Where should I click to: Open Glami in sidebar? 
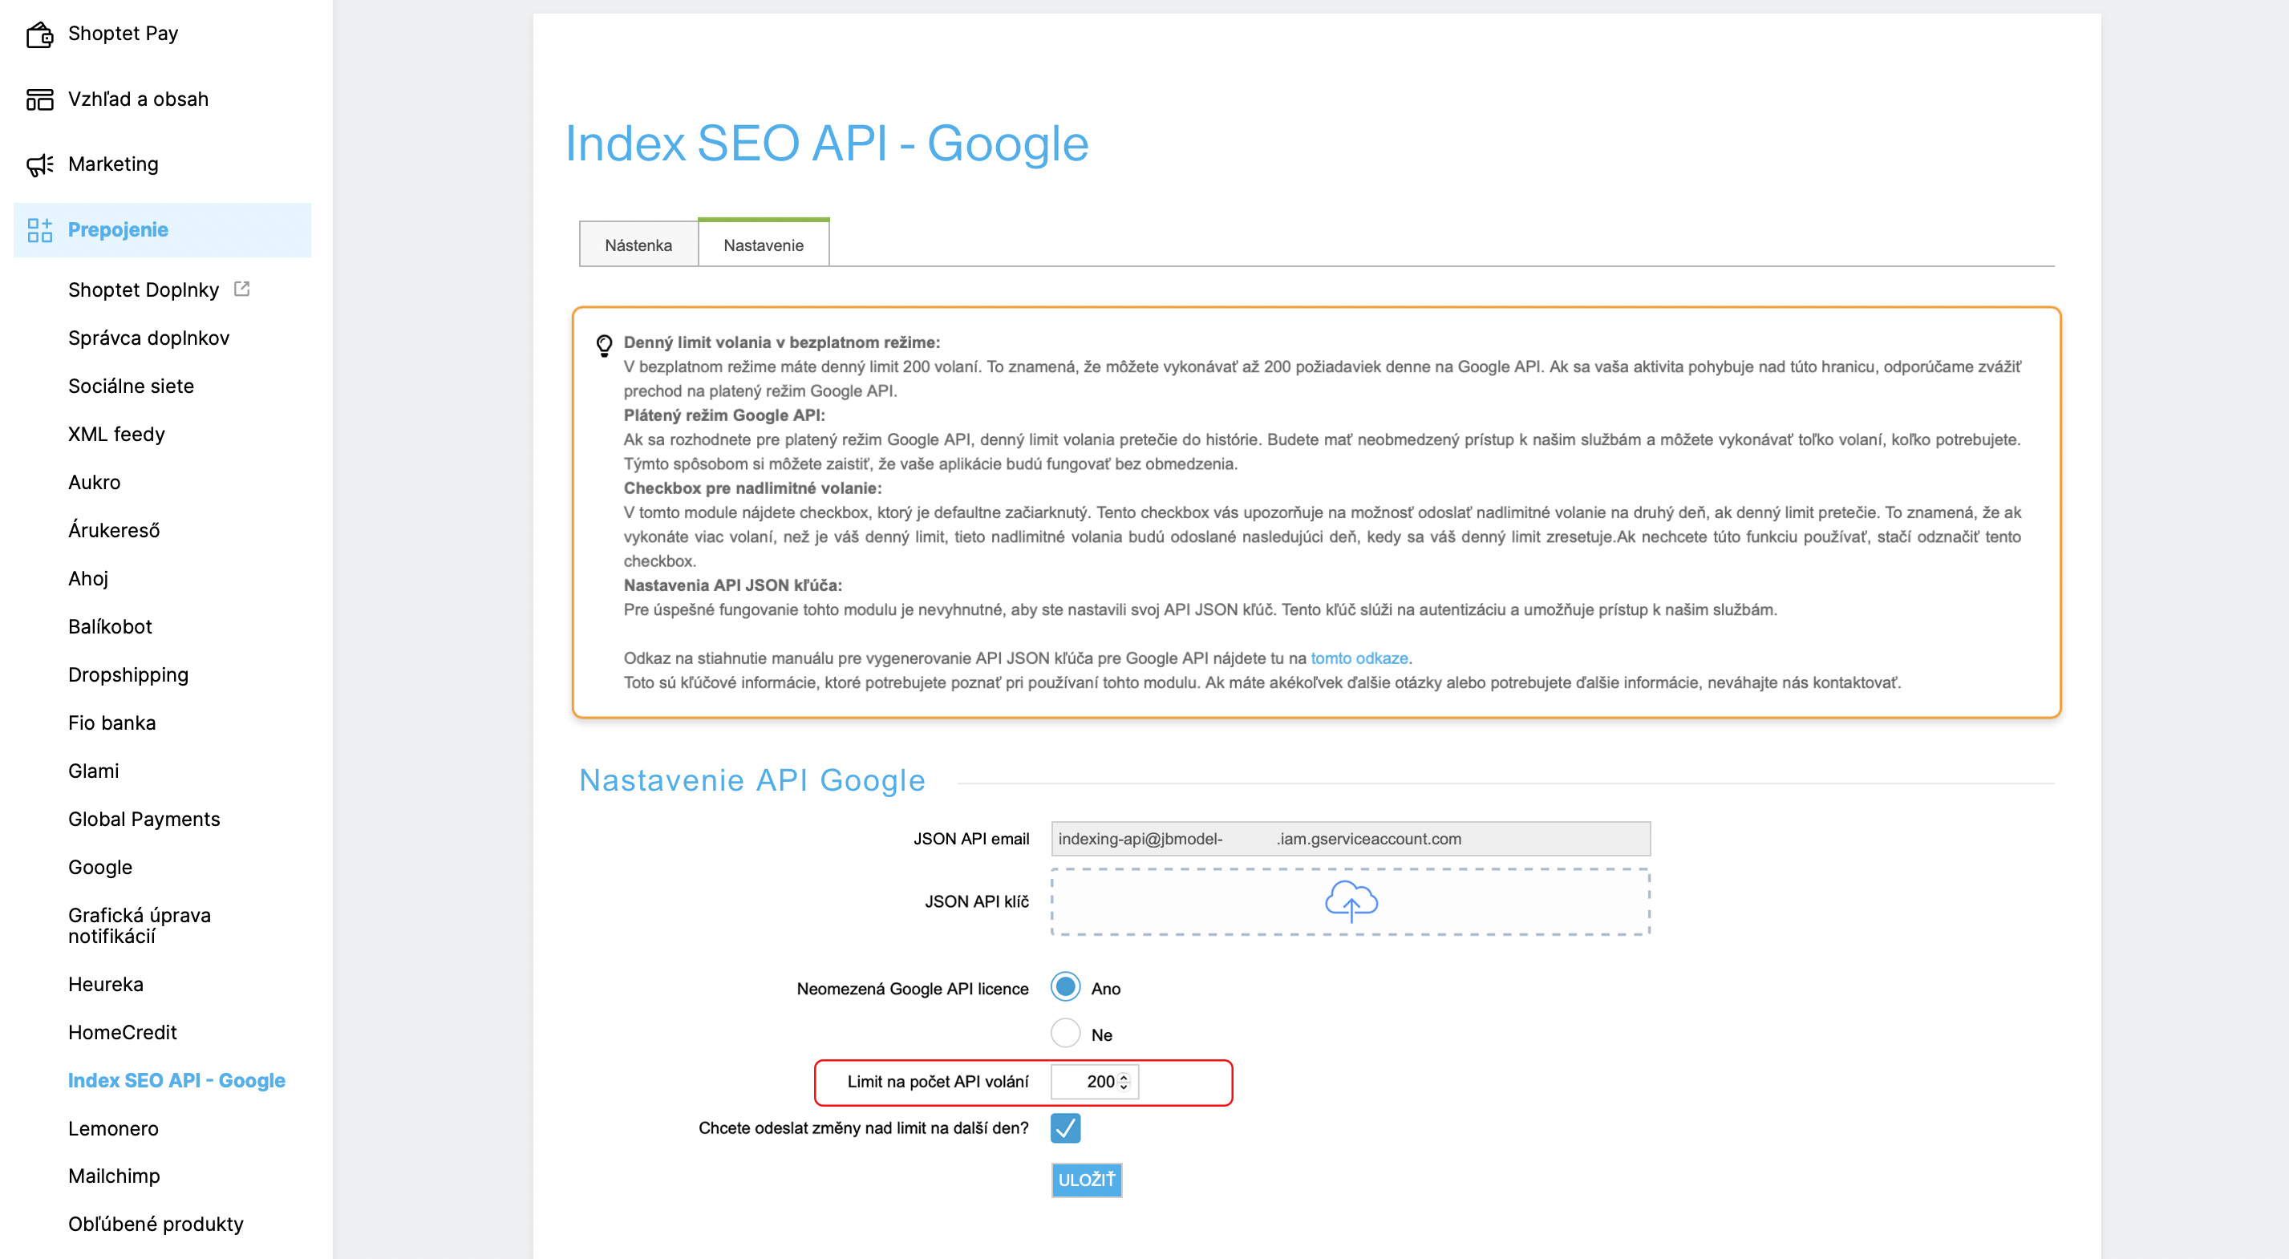[x=93, y=771]
